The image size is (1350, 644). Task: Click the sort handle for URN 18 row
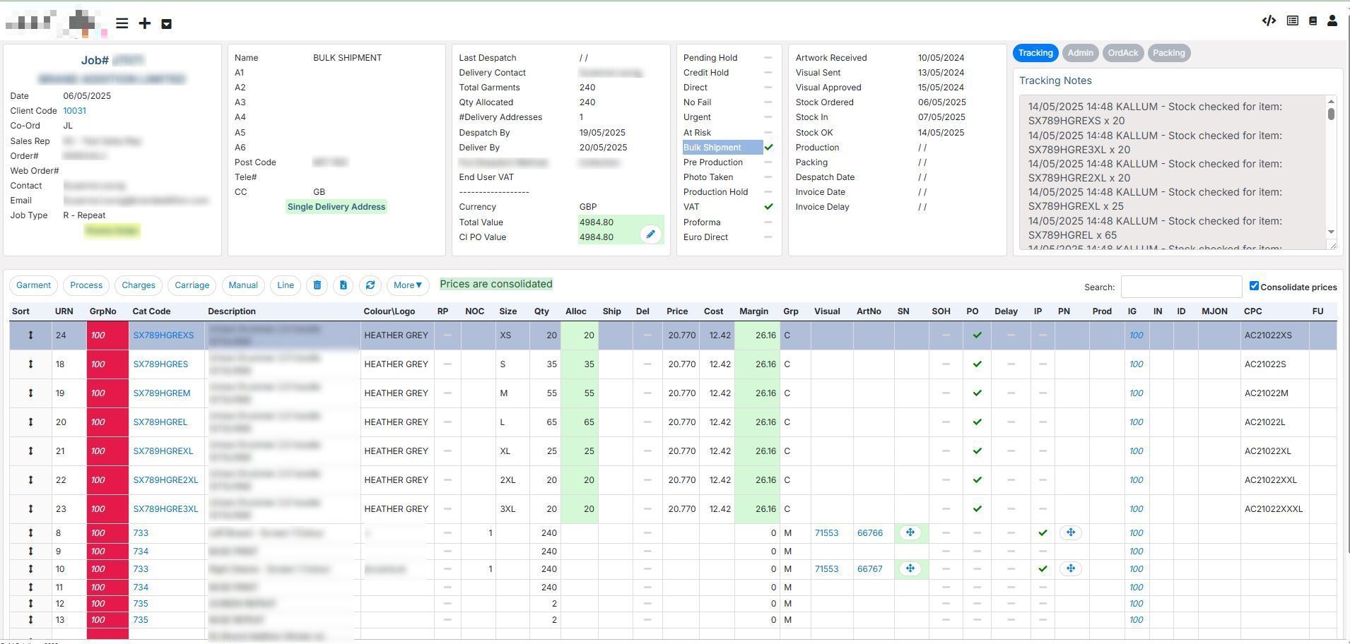click(x=30, y=364)
